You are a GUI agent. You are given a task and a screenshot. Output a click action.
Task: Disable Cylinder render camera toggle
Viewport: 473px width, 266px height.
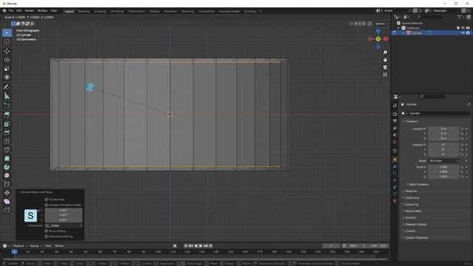[468, 33]
